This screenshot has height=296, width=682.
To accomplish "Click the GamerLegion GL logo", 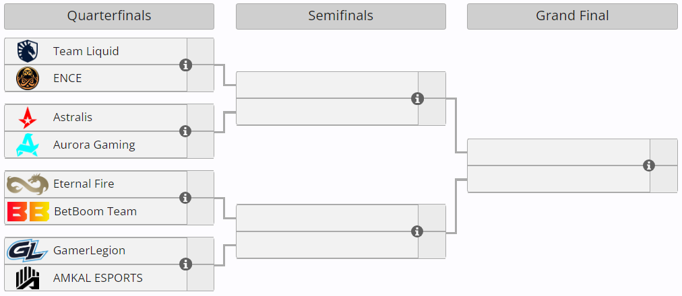I will point(28,251).
